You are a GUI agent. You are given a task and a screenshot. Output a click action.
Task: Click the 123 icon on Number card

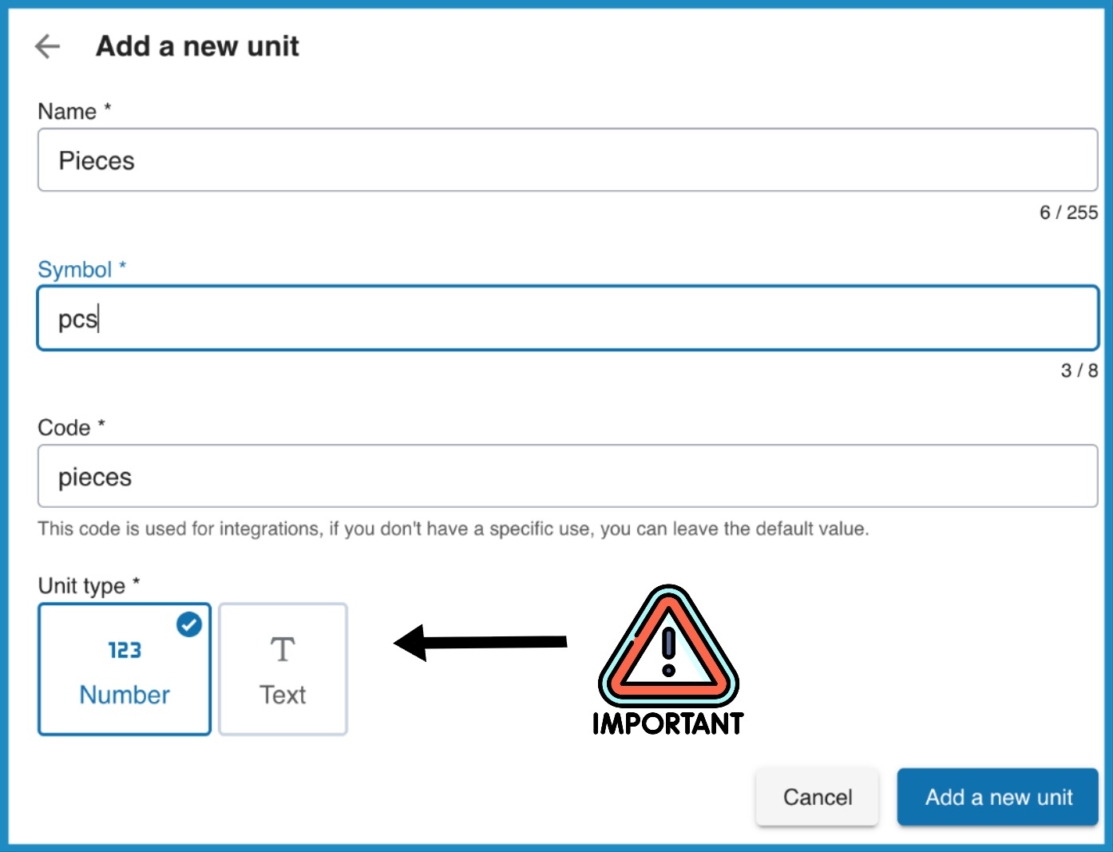click(x=125, y=650)
